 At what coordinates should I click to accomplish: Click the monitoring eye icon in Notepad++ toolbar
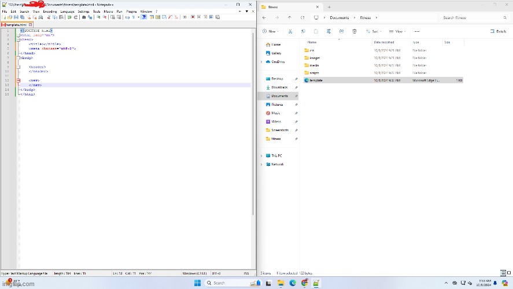184,17
